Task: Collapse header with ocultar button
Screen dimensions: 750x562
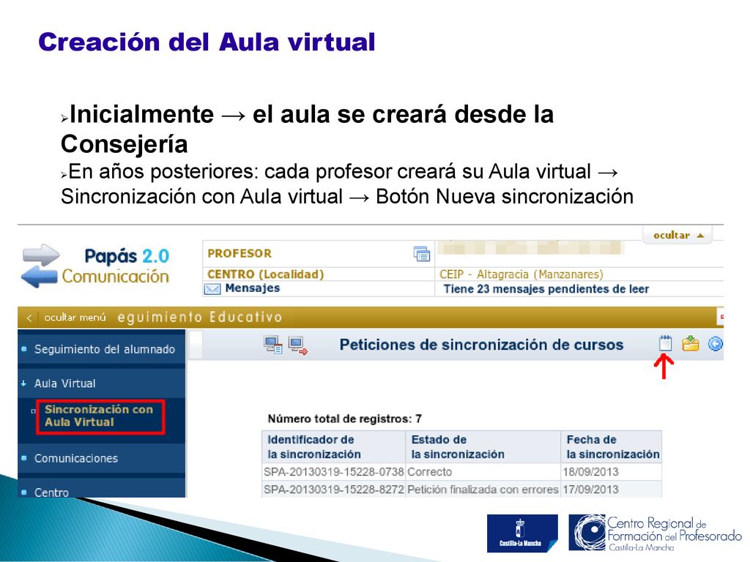Action: 678,235
